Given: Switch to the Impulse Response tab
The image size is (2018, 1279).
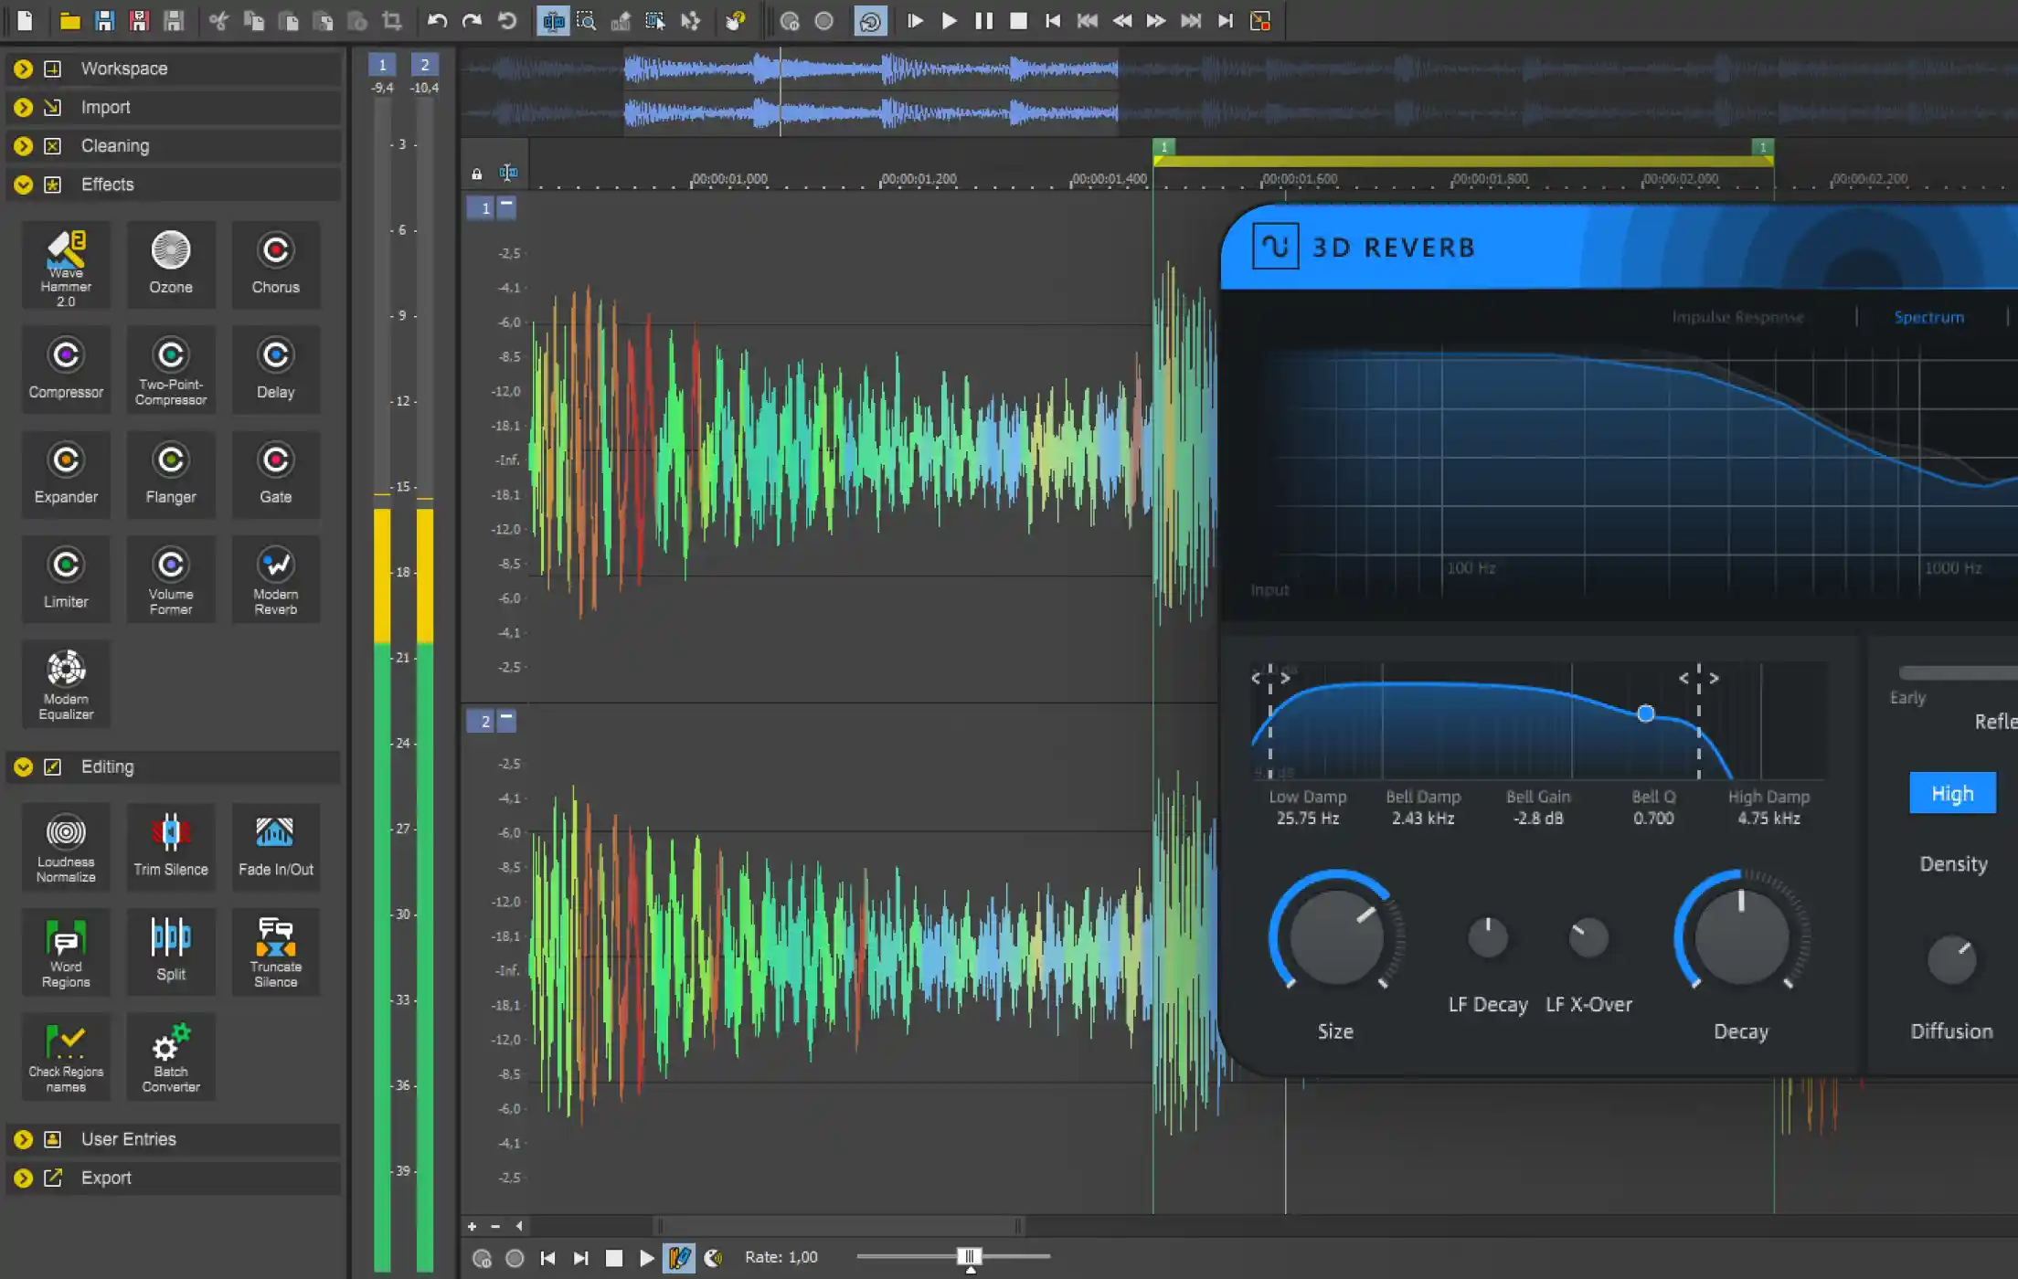Looking at the screenshot, I should click(1737, 317).
